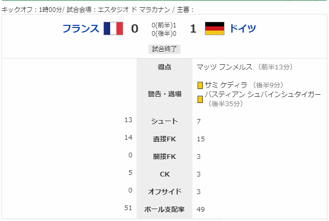Open the ドイツ team link

[x=243, y=28]
